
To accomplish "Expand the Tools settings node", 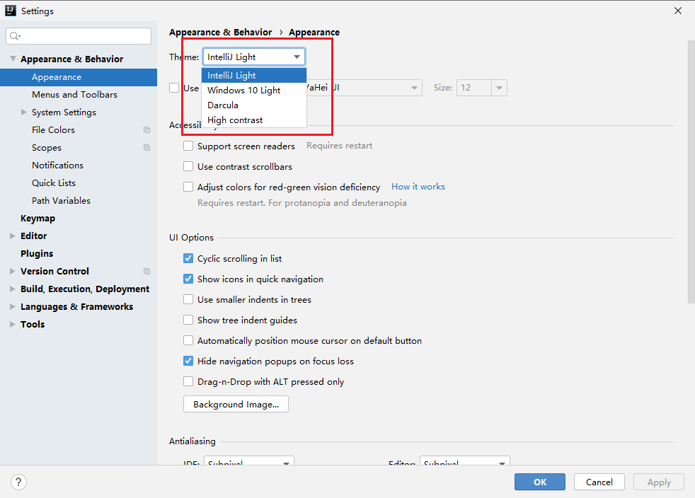I will (x=13, y=324).
